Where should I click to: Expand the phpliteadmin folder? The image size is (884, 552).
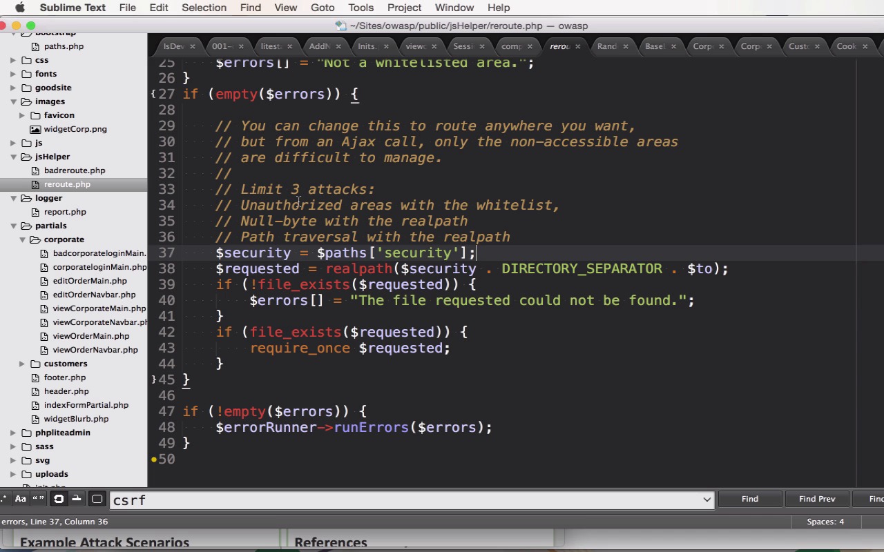click(13, 433)
